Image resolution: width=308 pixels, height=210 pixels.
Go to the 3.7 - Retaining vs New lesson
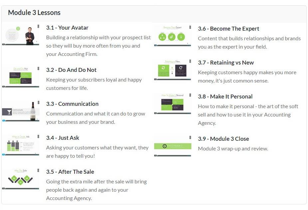coord(226,63)
